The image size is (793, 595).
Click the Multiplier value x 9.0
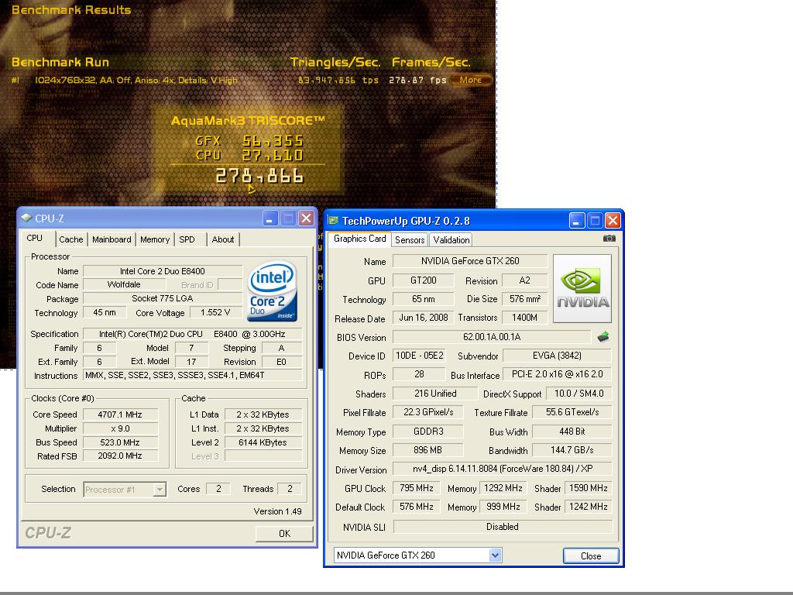pos(120,428)
